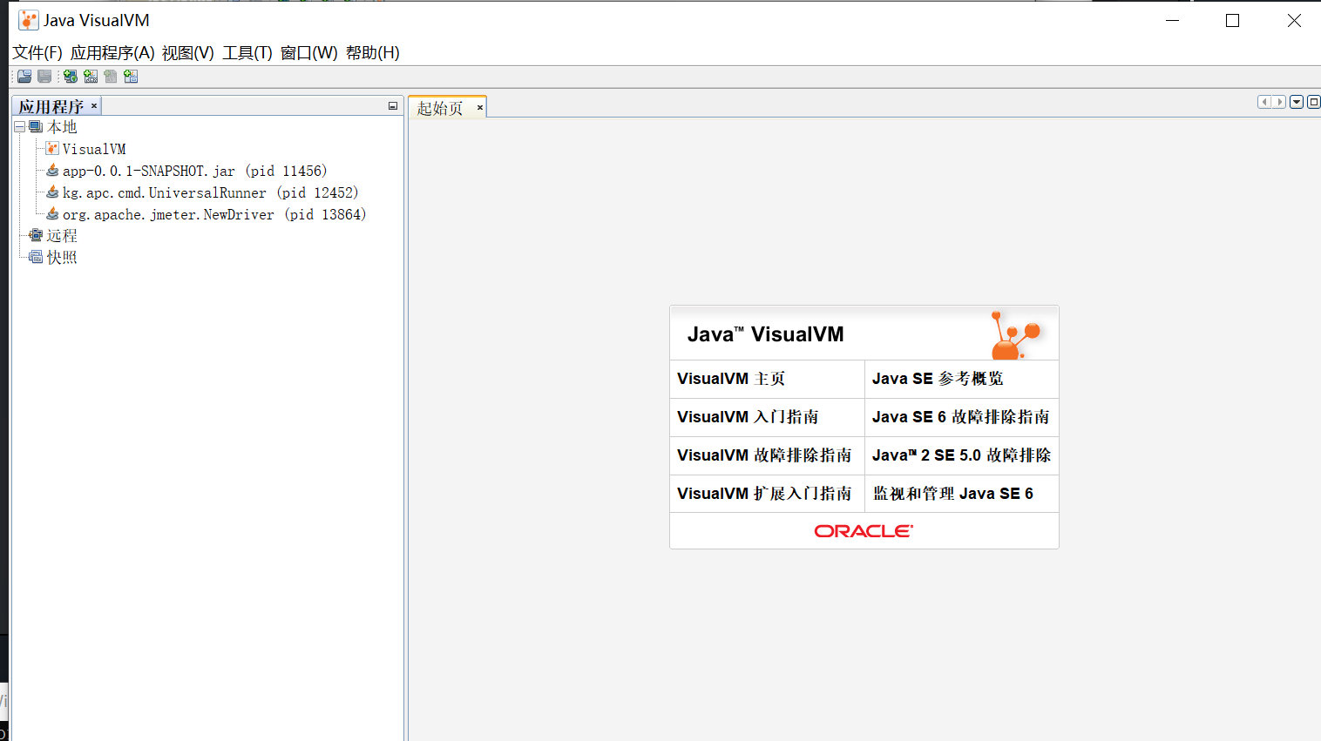Open the VisualVM 故障排除指南 link

click(764, 455)
